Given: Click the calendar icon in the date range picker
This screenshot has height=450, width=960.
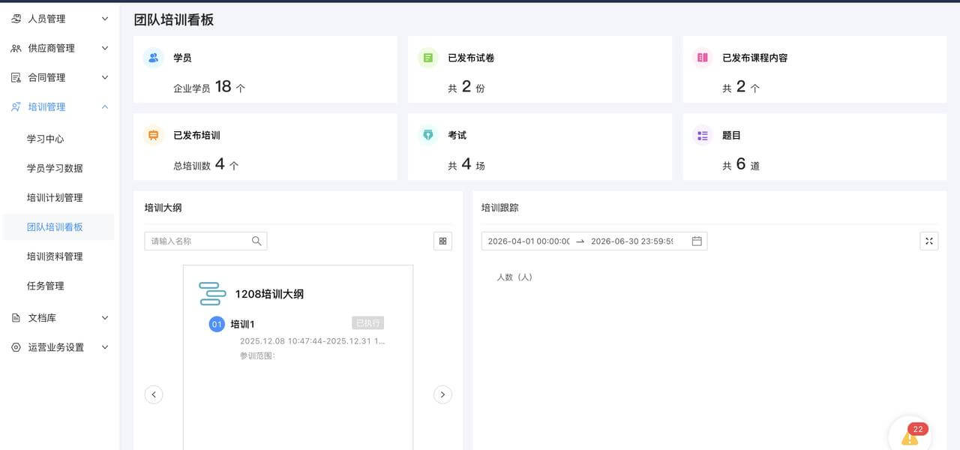Looking at the screenshot, I should (695, 241).
